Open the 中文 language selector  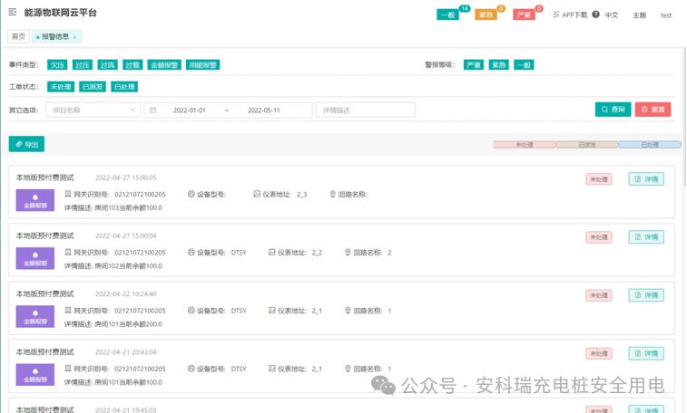tap(612, 15)
